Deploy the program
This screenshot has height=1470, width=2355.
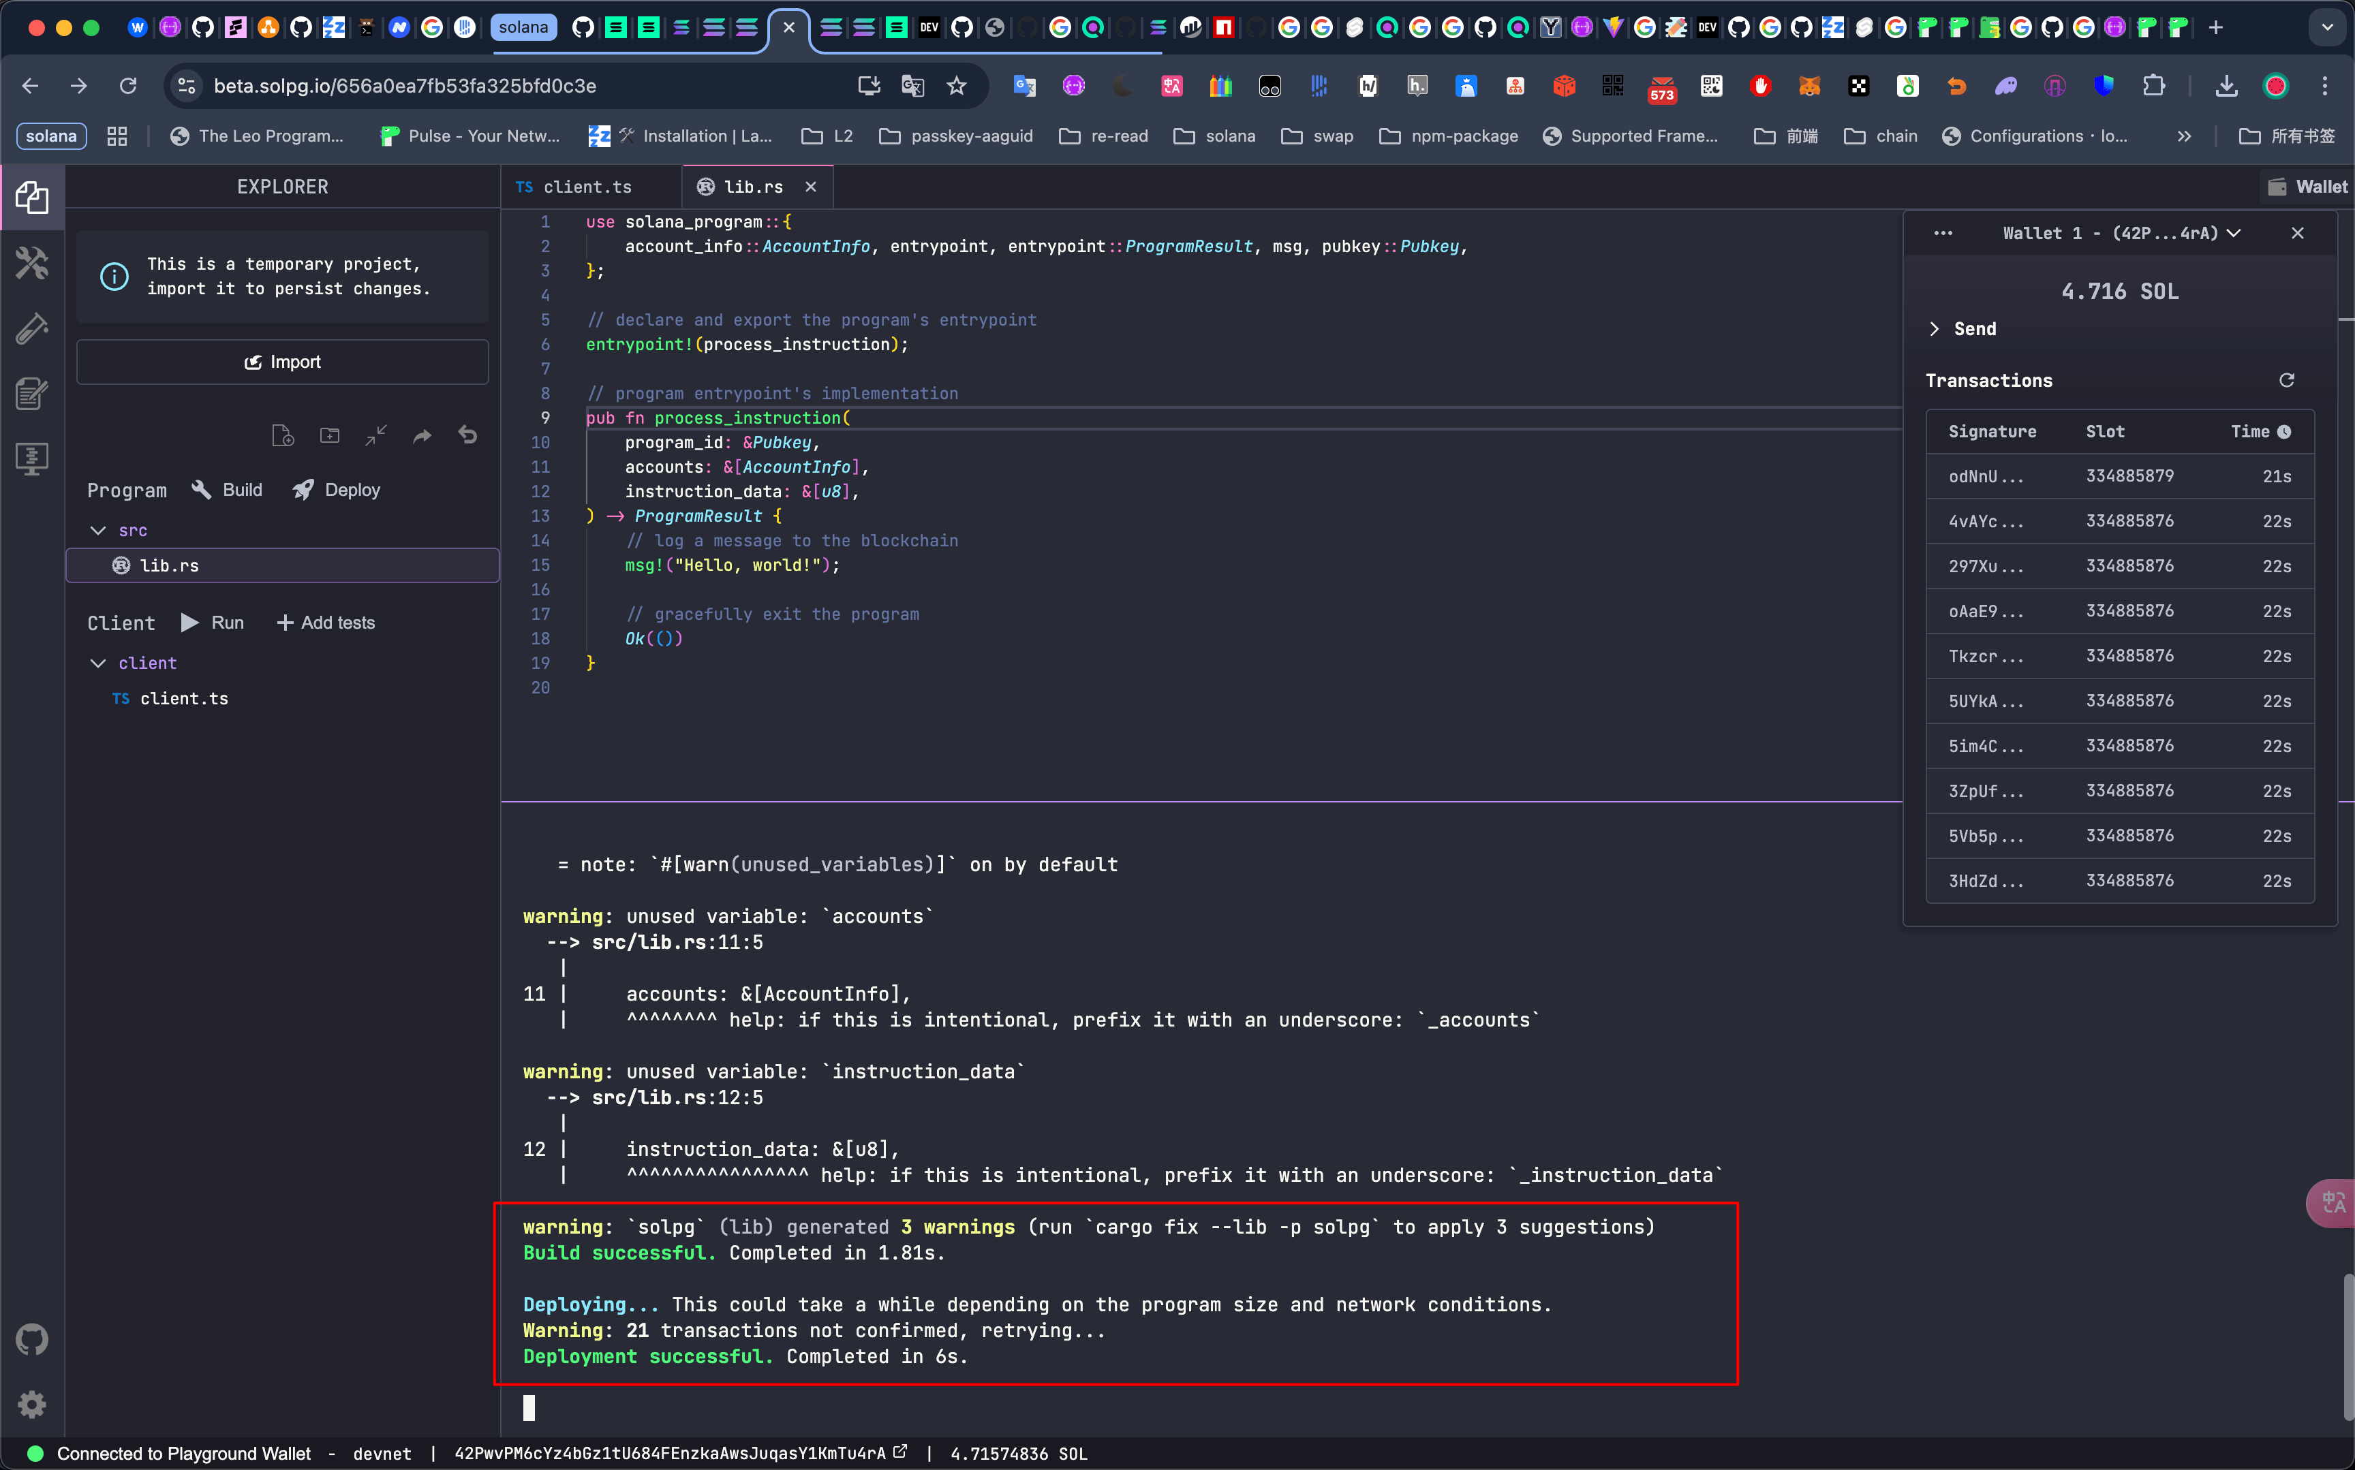click(x=337, y=490)
